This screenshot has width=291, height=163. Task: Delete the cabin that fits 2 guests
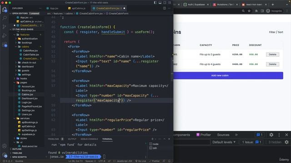272,54
